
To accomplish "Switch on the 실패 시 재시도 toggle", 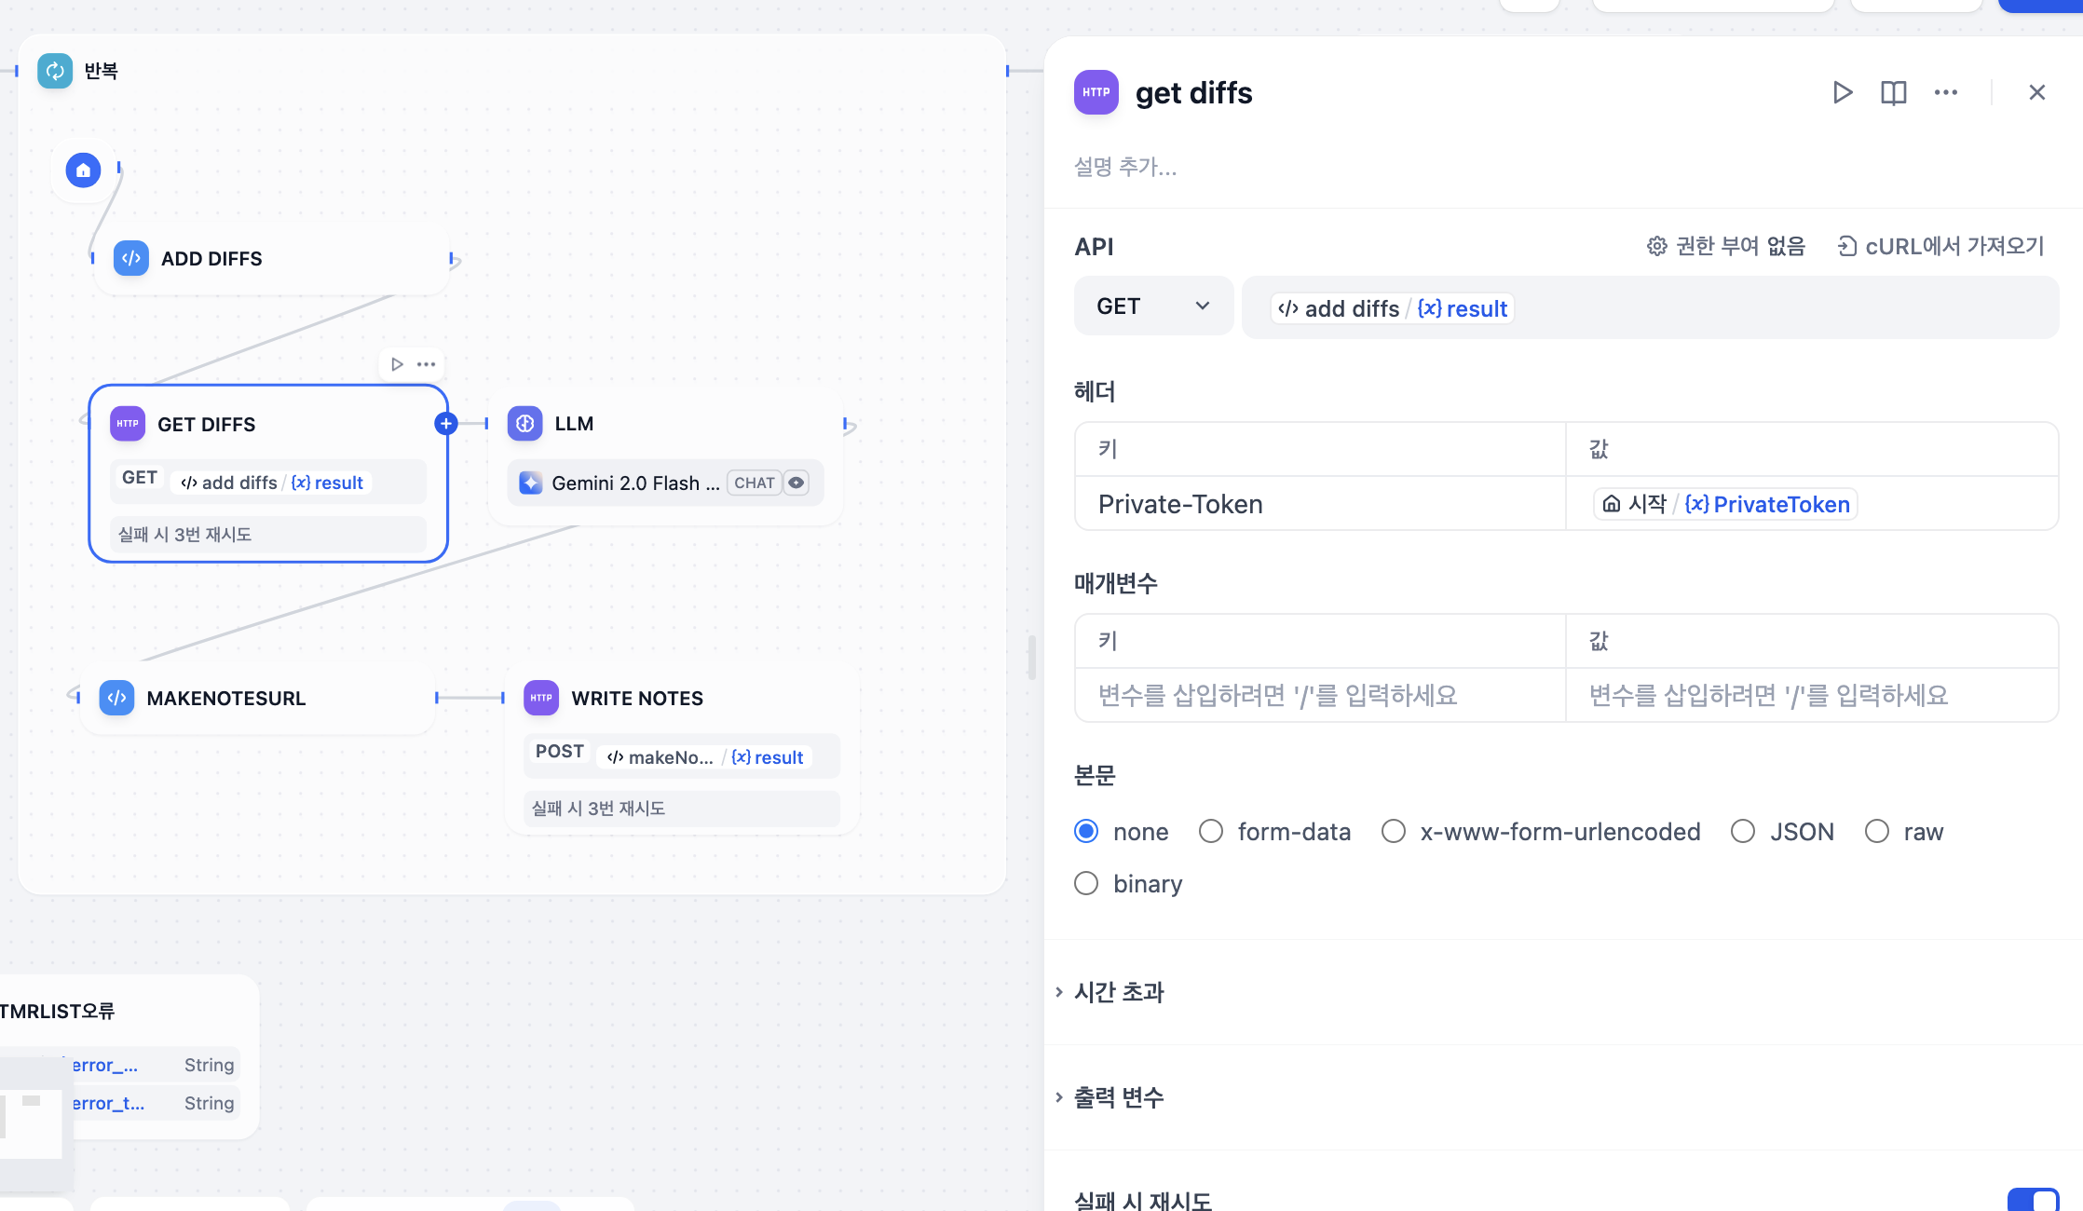I will click(2033, 1200).
